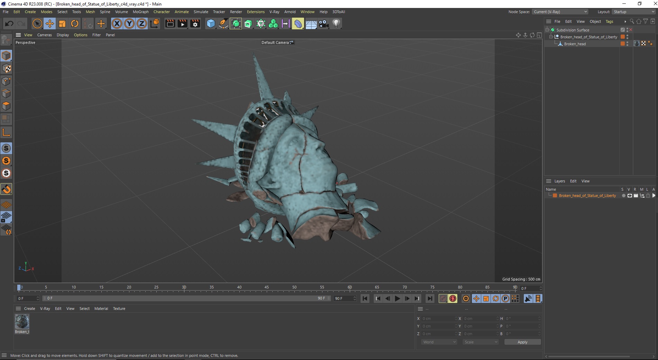Click frame 45 on timeline ruler
The height and width of the screenshot is (360, 658).
pos(267,287)
